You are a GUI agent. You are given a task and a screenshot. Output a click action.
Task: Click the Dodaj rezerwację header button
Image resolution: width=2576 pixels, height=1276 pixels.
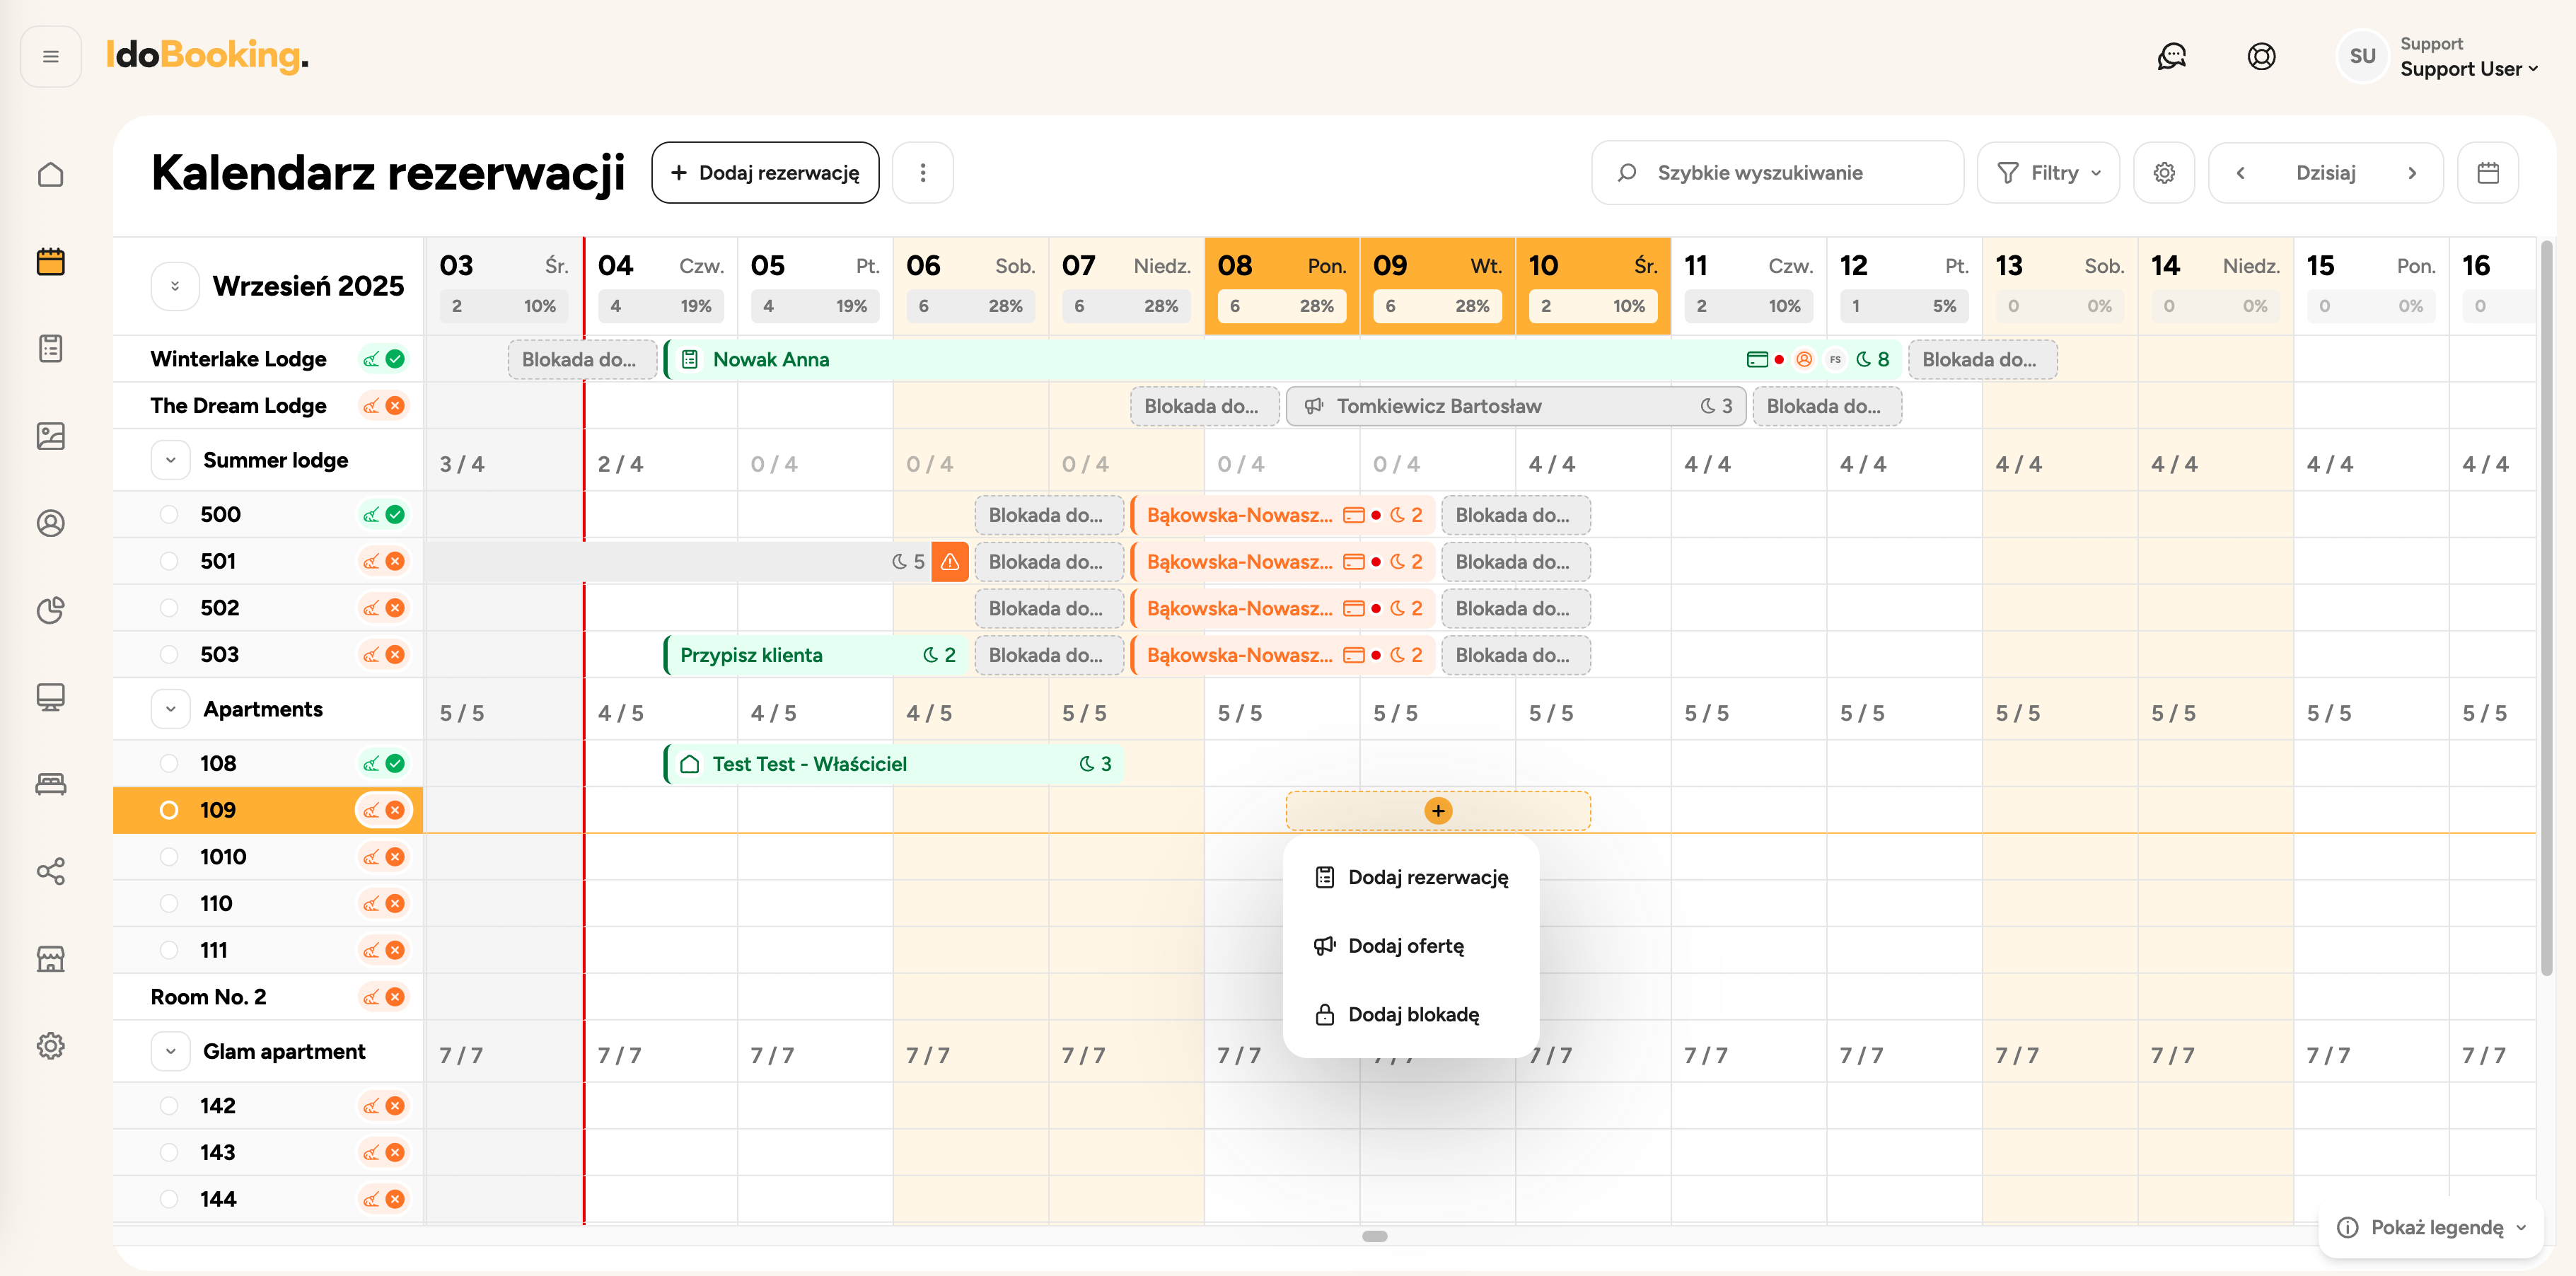coord(765,173)
